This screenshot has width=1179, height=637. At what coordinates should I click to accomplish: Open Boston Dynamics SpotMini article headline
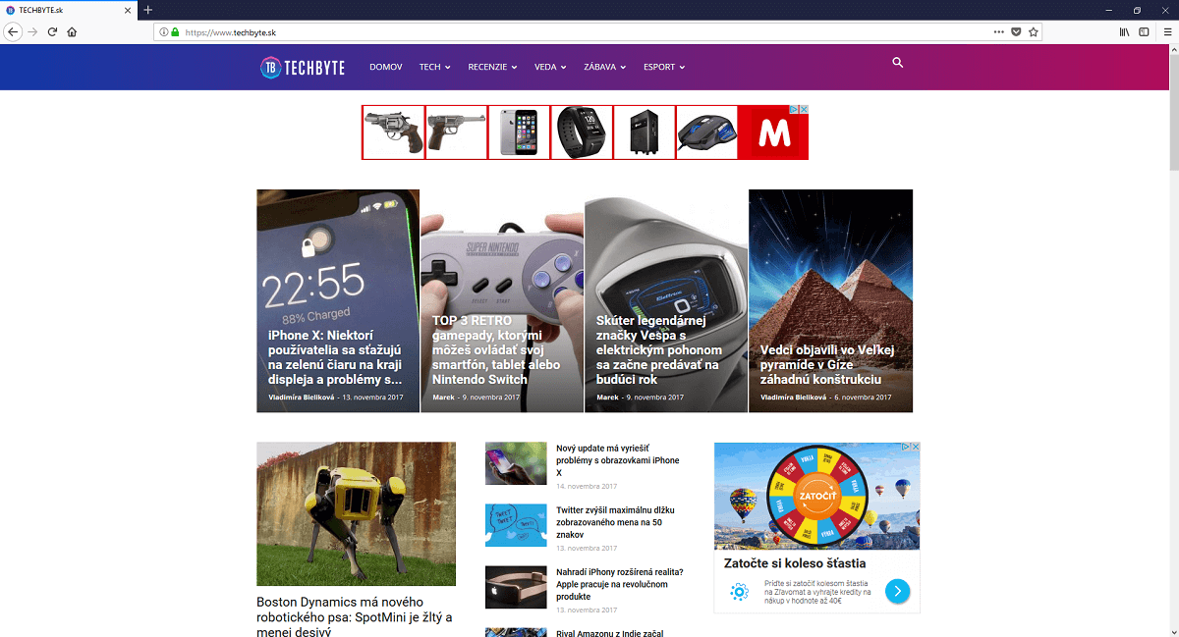pyautogui.click(x=355, y=617)
